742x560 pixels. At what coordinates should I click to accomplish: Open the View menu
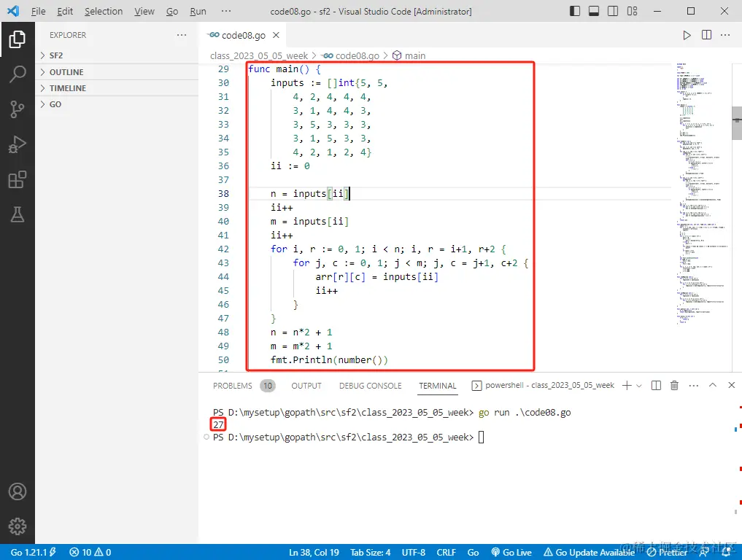pyautogui.click(x=144, y=12)
